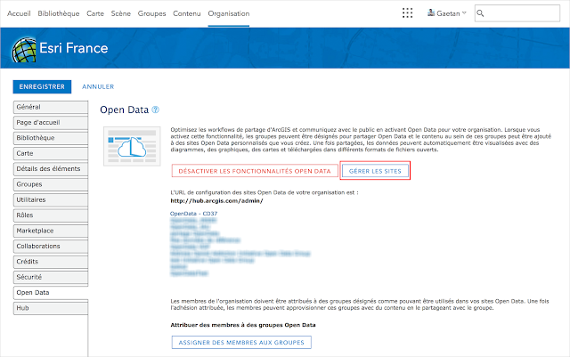Viewport: 570px width, 357px height.
Task: Click the search magnifier icon
Action: [x=480, y=13]
